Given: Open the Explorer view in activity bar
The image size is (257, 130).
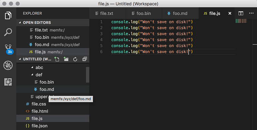Looking at the screenshot, I should pos(8,16).
